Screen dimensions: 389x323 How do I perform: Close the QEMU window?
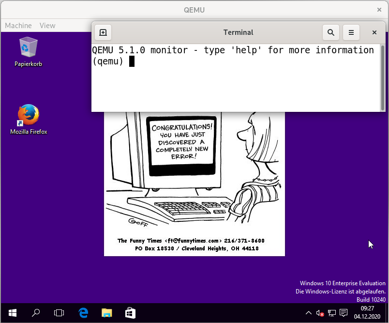(379, 10)
